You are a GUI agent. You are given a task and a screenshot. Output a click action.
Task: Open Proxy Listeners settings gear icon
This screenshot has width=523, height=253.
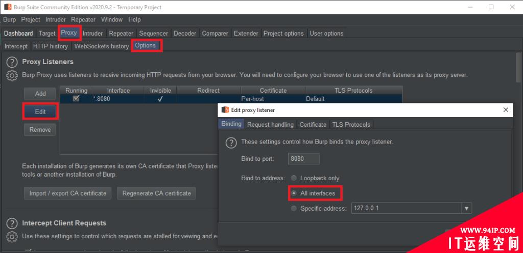tap(12, 75)
